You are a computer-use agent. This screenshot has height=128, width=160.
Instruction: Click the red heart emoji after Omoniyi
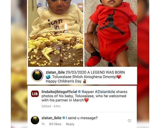tap(119, 77)
